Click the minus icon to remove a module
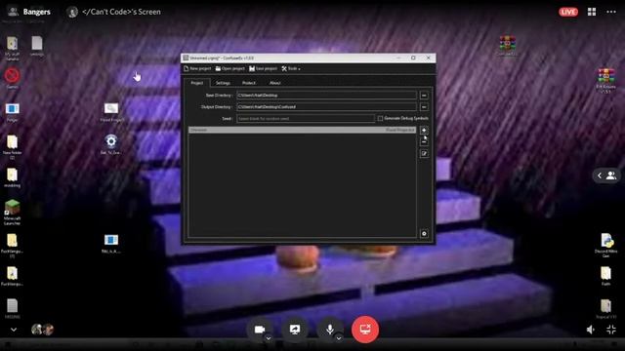 424,141
